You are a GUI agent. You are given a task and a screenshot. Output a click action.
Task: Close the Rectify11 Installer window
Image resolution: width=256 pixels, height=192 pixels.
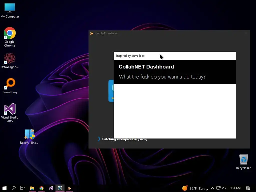[246, 33]
